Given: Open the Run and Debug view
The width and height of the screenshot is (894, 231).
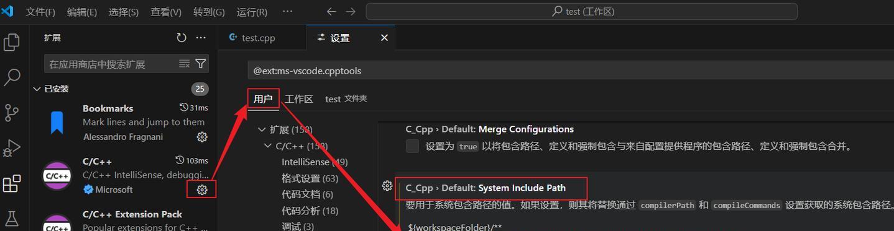Looking at the screenshot, I should coord(12,149).
